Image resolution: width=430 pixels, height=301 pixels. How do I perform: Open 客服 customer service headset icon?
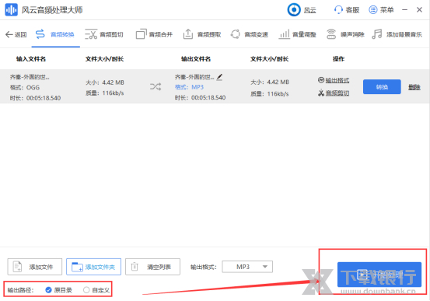pyautogui.click(x=338, y=10)
